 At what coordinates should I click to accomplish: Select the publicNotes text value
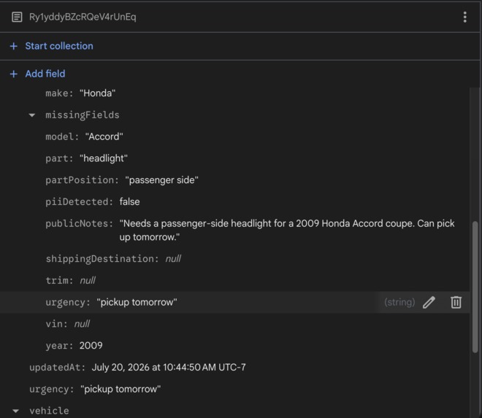(287, 231)
